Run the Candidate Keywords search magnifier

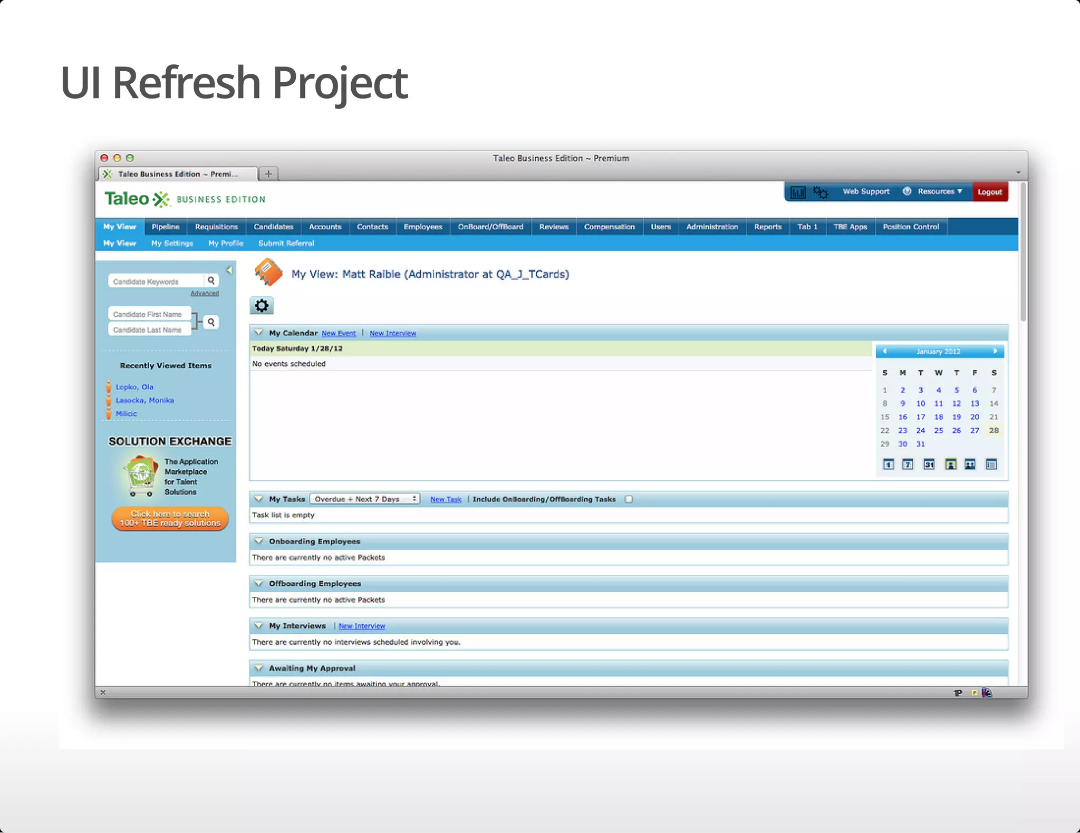[211, 280]
